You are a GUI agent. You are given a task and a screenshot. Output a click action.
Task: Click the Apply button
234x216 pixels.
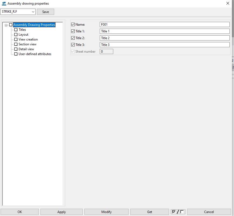pyautogui.click(x=61, y=212)
